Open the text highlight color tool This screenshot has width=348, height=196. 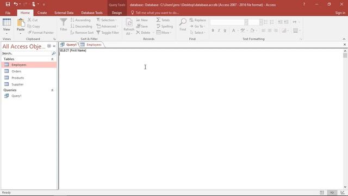pos(244,30)
